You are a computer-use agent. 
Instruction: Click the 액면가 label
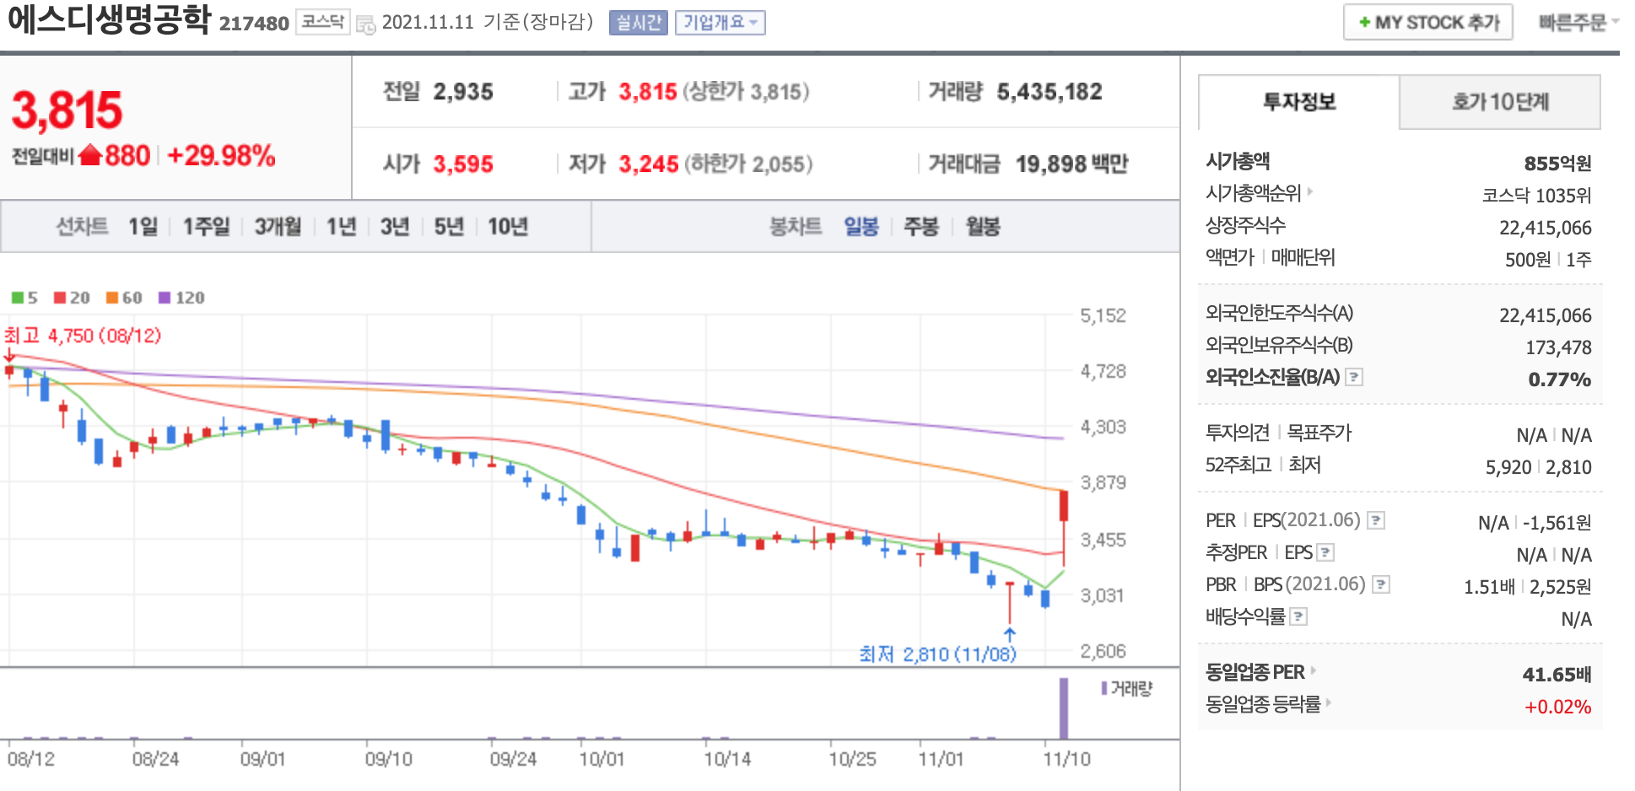(x=1229, y=257)
